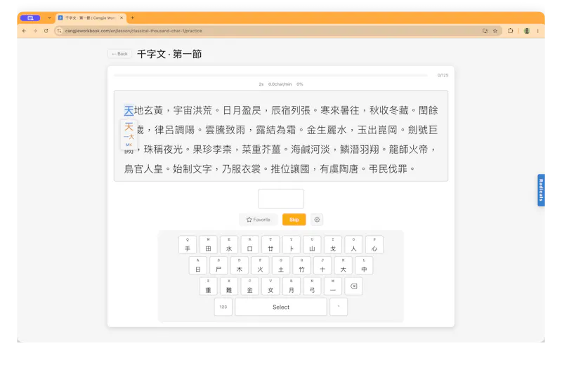Tap the M key labeled 一
The width and height of the screenshot is (562, 365).
coord(333,286)
